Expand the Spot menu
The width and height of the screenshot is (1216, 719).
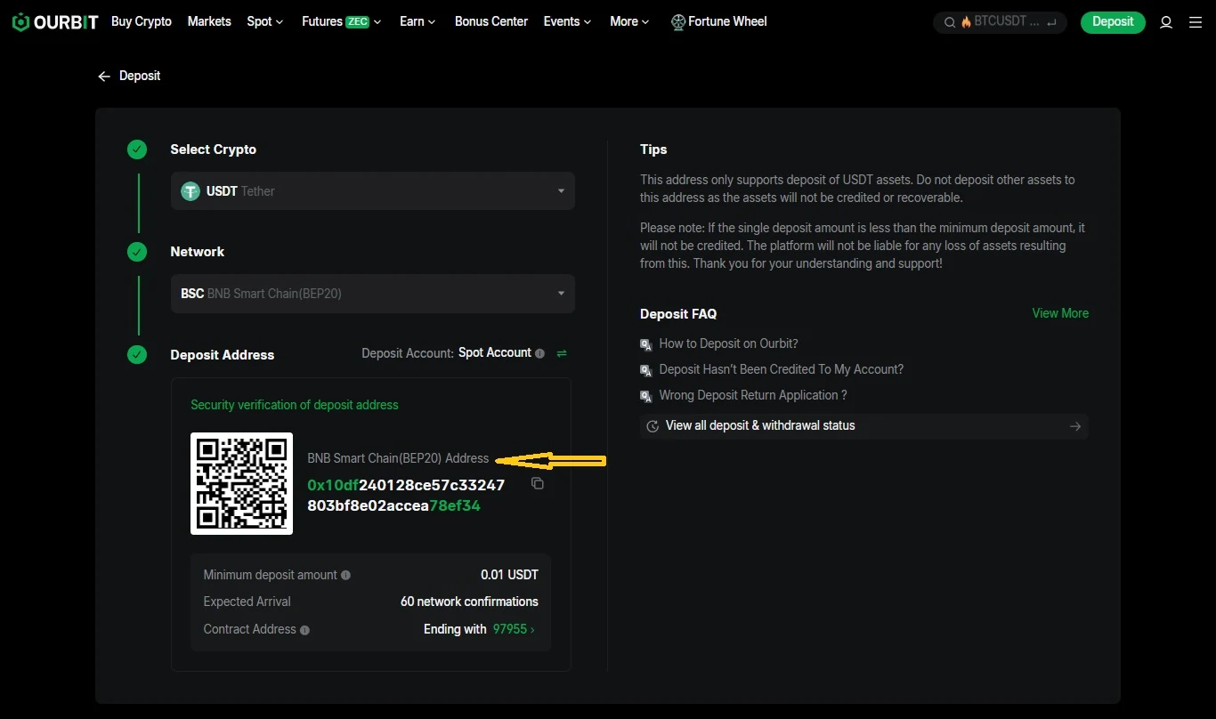[265, 21]
